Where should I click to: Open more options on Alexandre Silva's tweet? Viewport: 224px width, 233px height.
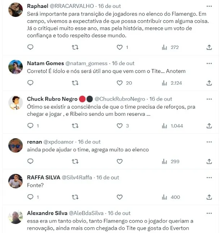[209, 213]
